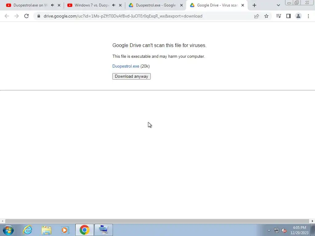Open the Chrome three-dot menu
Viewport: 315px width, 236px height.
click(308, 16)
